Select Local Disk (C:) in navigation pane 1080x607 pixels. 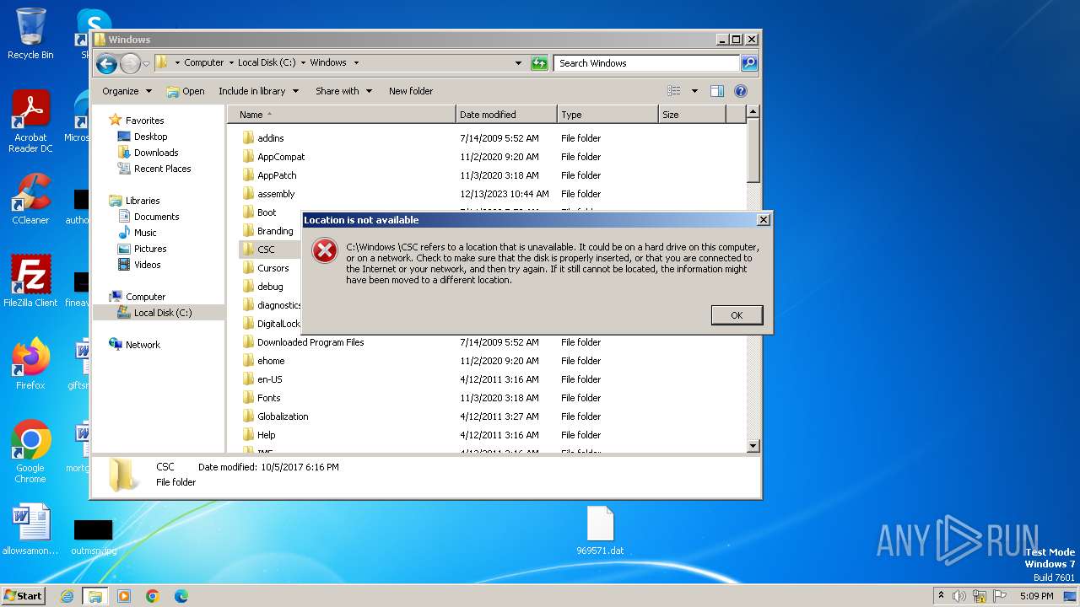(x=162, y=313)
